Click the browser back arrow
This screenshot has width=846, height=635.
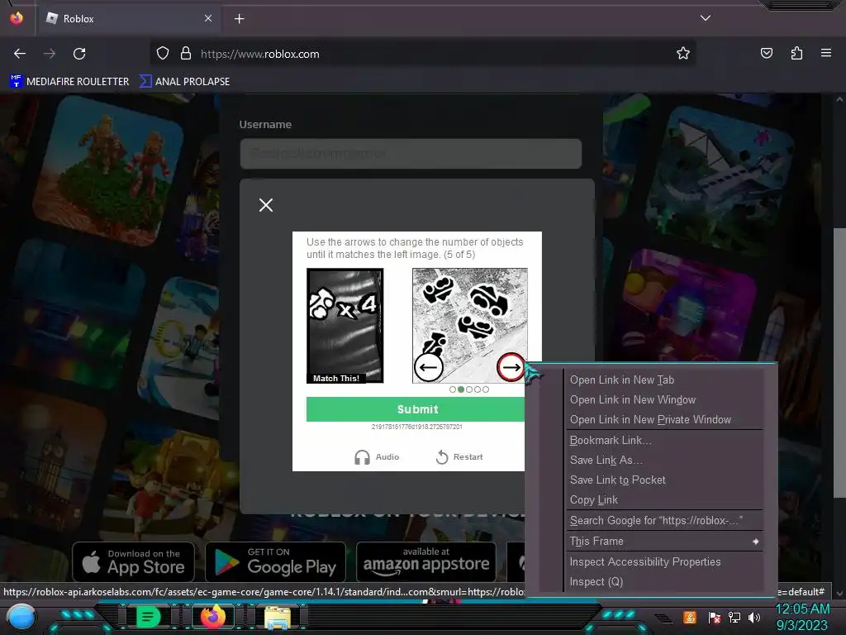click(20, 54)
